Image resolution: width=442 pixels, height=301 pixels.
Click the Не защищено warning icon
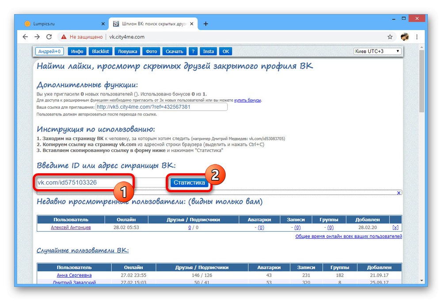point(64,37)
